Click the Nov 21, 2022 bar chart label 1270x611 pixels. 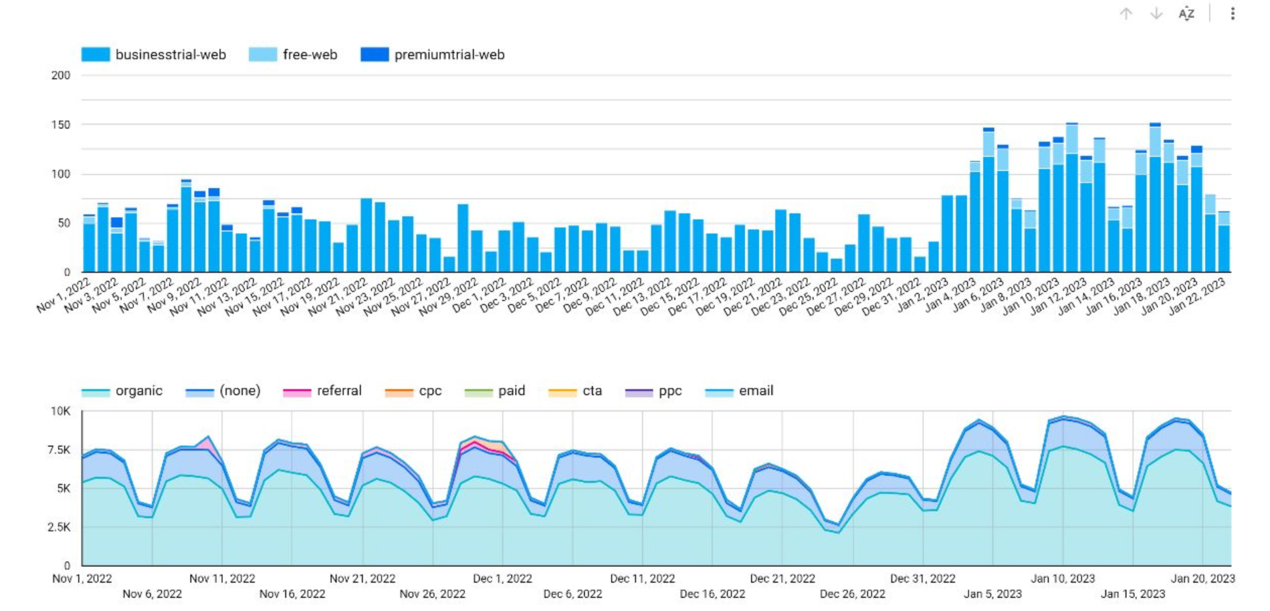(339, 296)
